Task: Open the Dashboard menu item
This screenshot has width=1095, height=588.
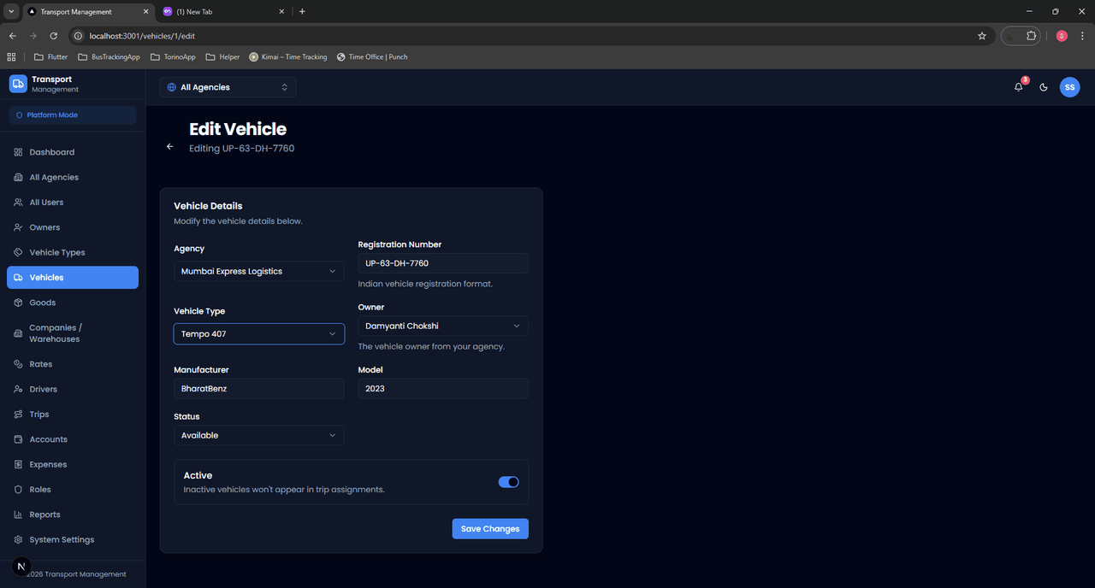Action: point(73,152)
